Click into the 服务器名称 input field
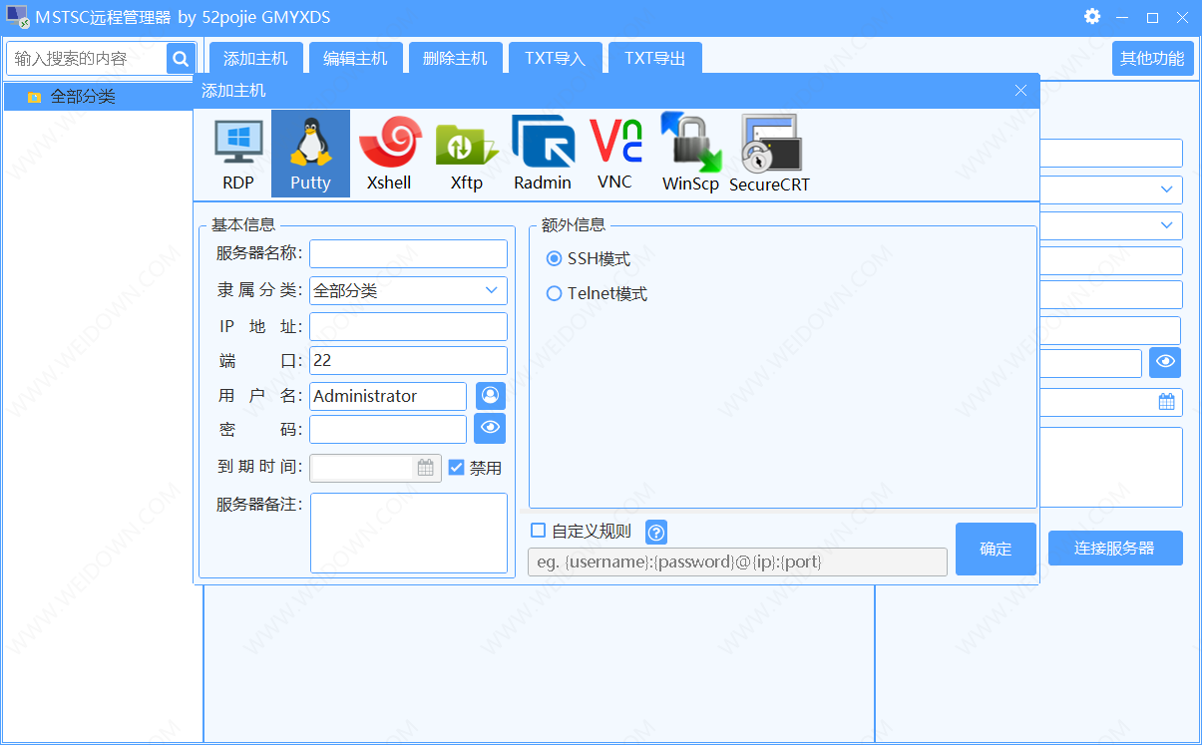The image size is (1202, 745). pyautogui.click(x=408, y=253)
